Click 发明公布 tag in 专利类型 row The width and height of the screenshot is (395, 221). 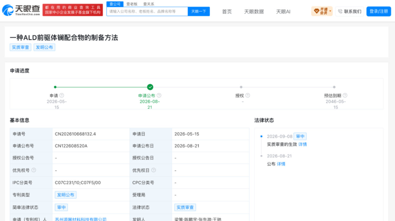click(66, 195)
